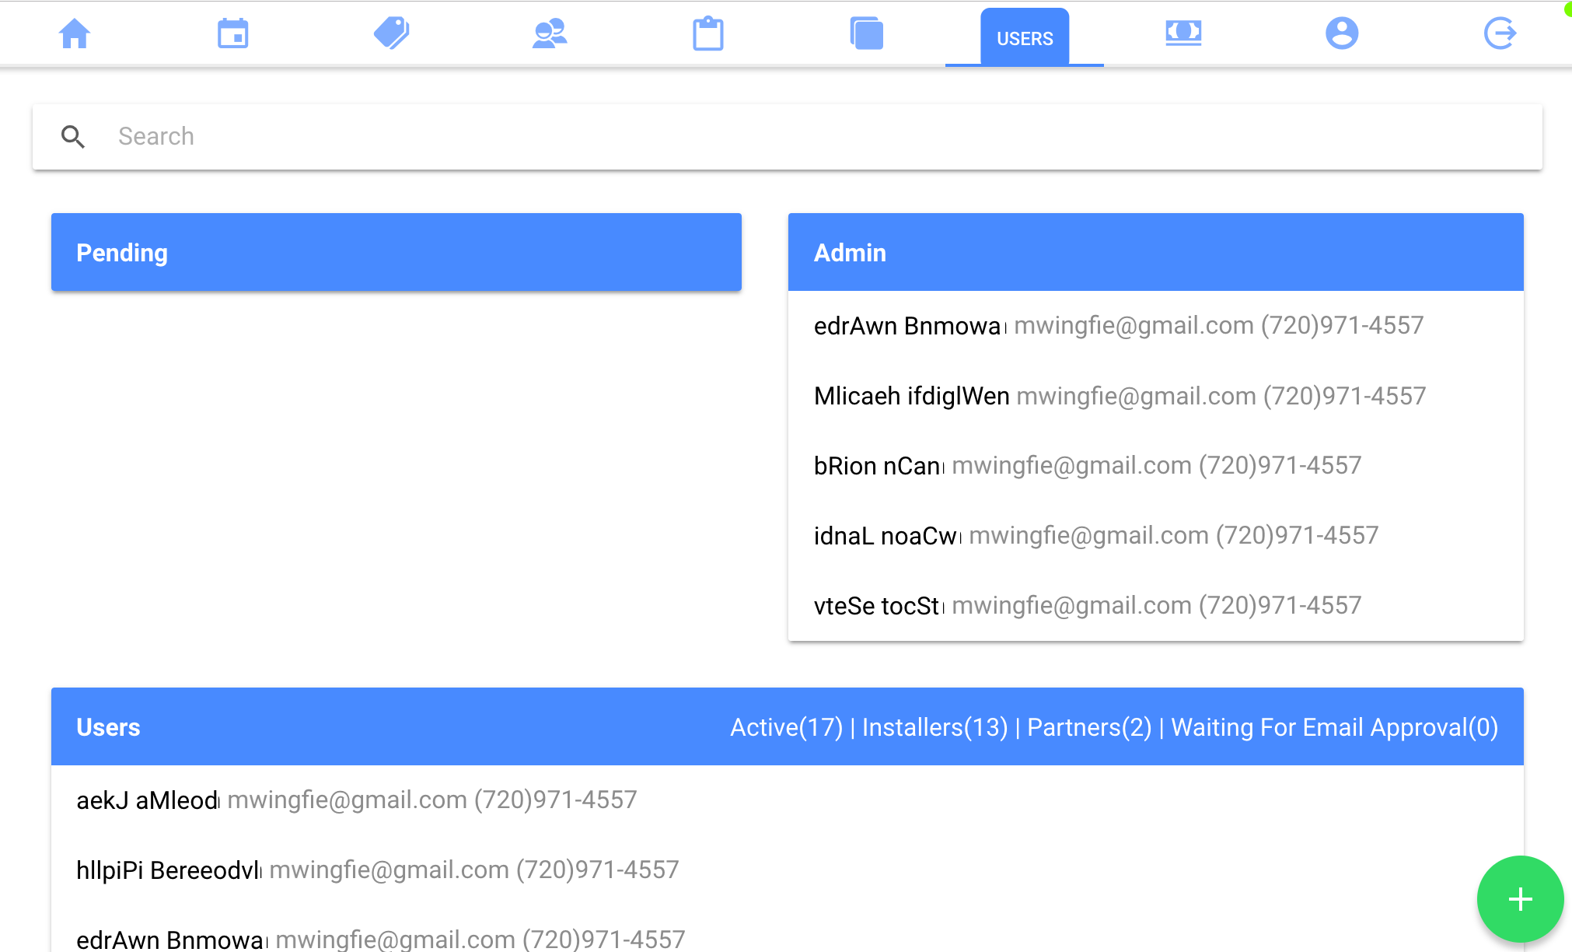Select the Calendar icon in the toolbar
The width and height of the screenshot is (1572, 952).
click(x=232, y=33)
